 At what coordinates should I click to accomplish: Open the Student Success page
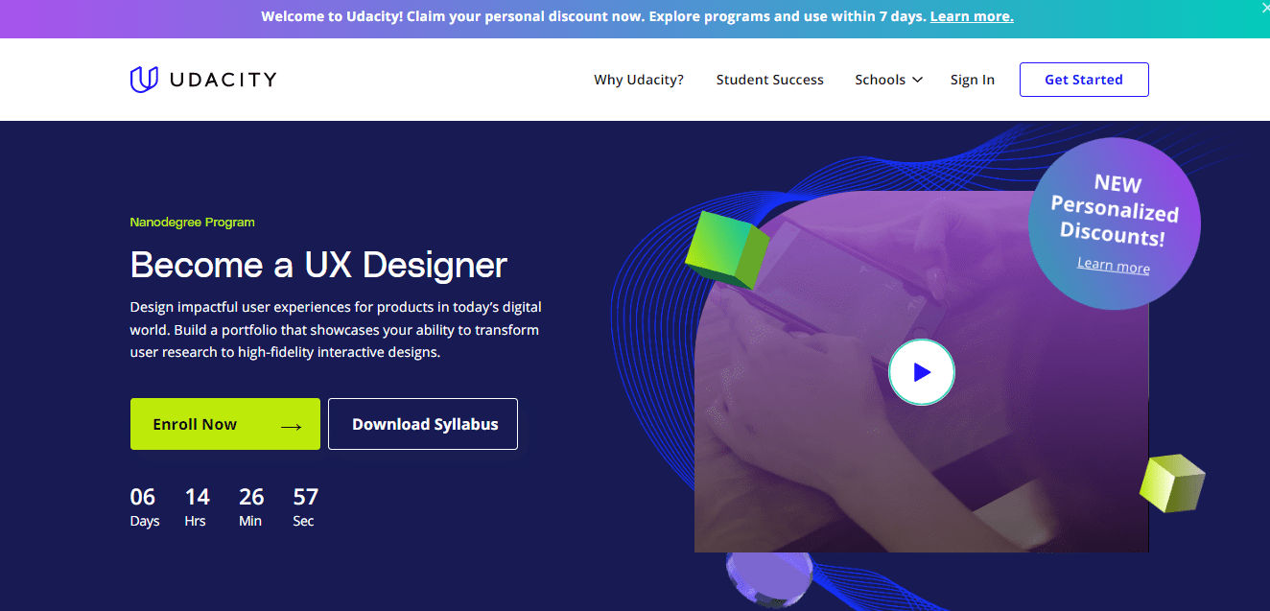click(769, 80)
